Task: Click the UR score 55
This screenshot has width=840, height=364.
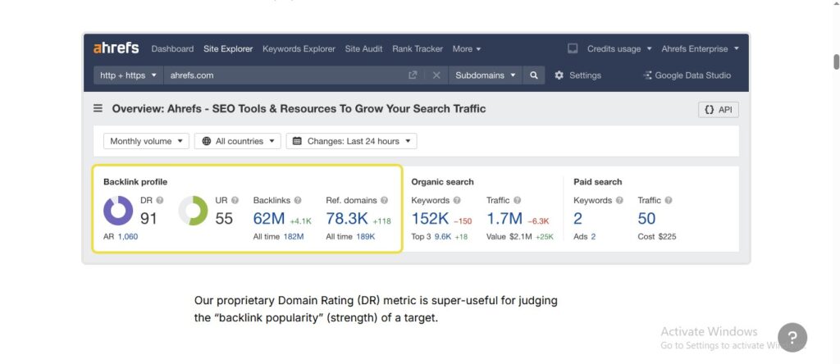Action: pos(224,218)
